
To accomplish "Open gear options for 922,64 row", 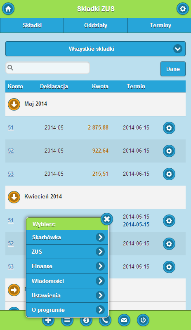I will coord(169,151).
